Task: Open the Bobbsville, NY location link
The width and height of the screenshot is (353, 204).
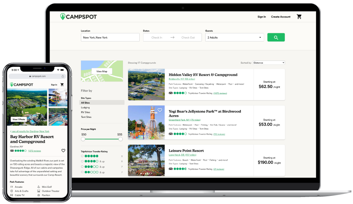Action: pos(182,79)
